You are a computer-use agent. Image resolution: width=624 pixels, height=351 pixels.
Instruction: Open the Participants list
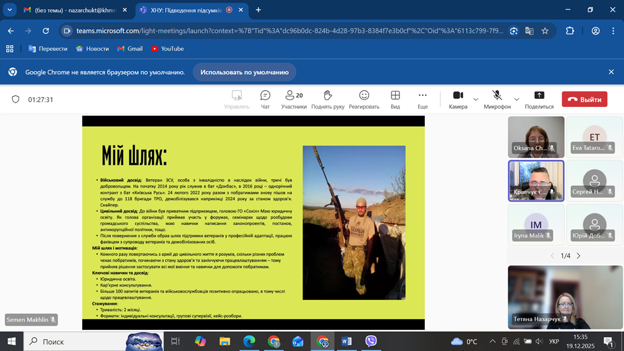pyautogui.click(x=294, y=99)
